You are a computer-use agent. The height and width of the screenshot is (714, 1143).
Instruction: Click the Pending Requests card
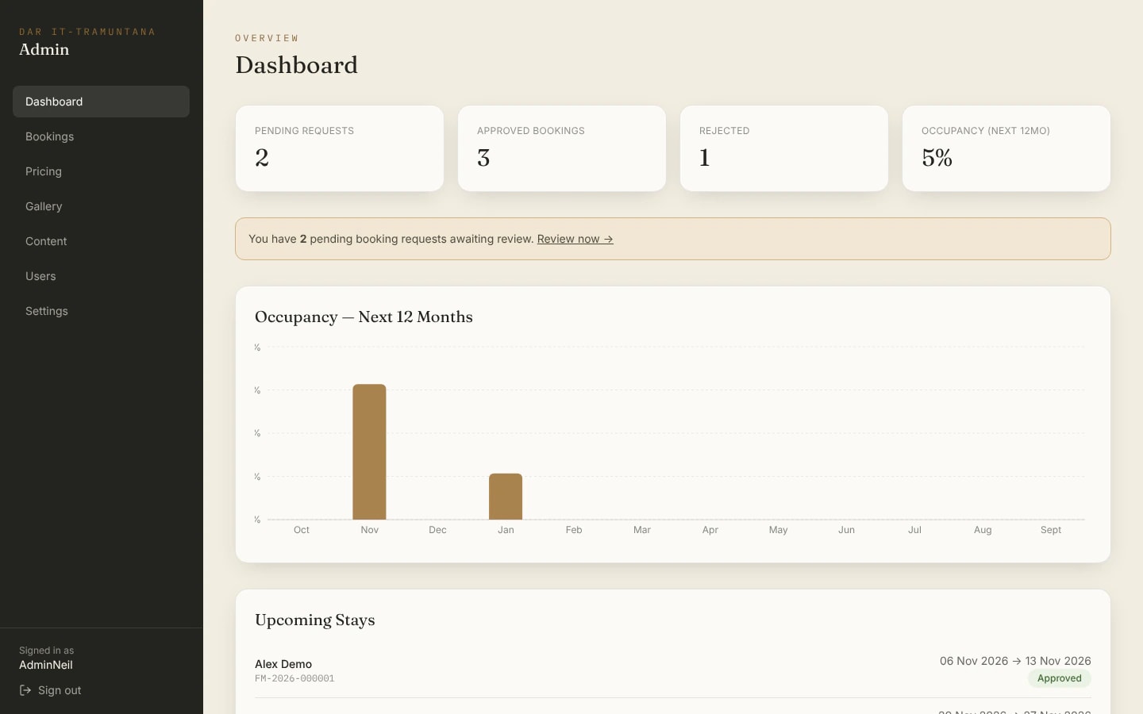[340, 148]
